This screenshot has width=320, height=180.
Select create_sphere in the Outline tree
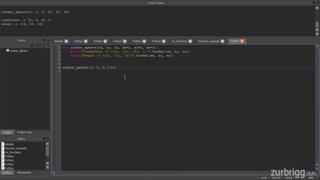(18, 50)
